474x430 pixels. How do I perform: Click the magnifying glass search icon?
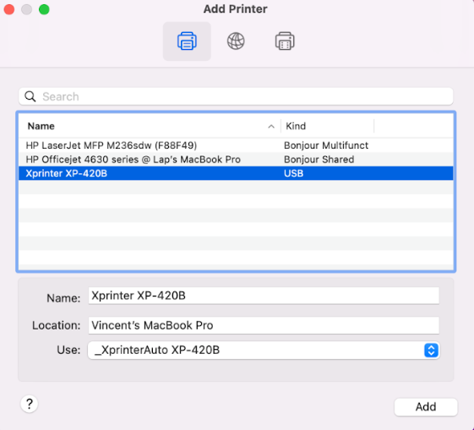30,96
